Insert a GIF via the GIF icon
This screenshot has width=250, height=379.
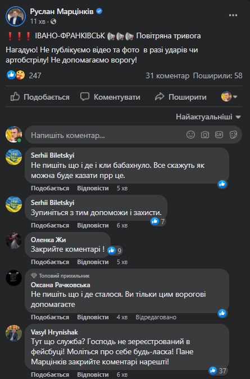219,135
